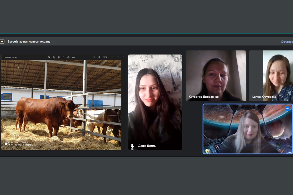Stop presenting via the Останов link
The image size is (293, 195).
click(x=287, y=42)
